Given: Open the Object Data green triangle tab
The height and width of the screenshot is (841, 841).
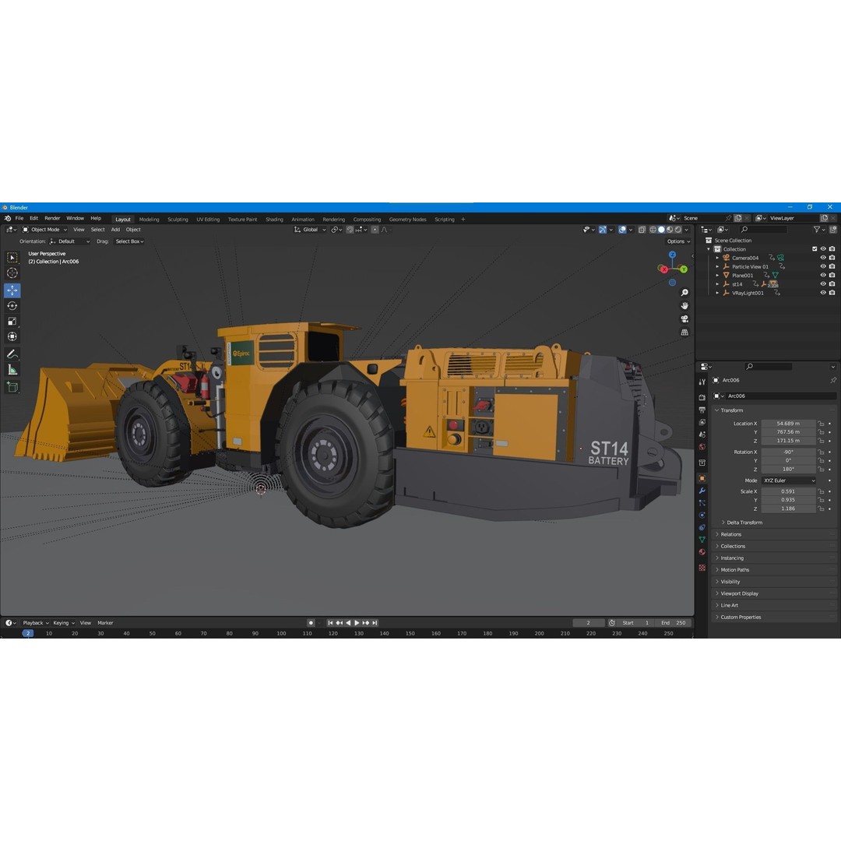Looking at the screenshot, I should [x=702, y=540].
